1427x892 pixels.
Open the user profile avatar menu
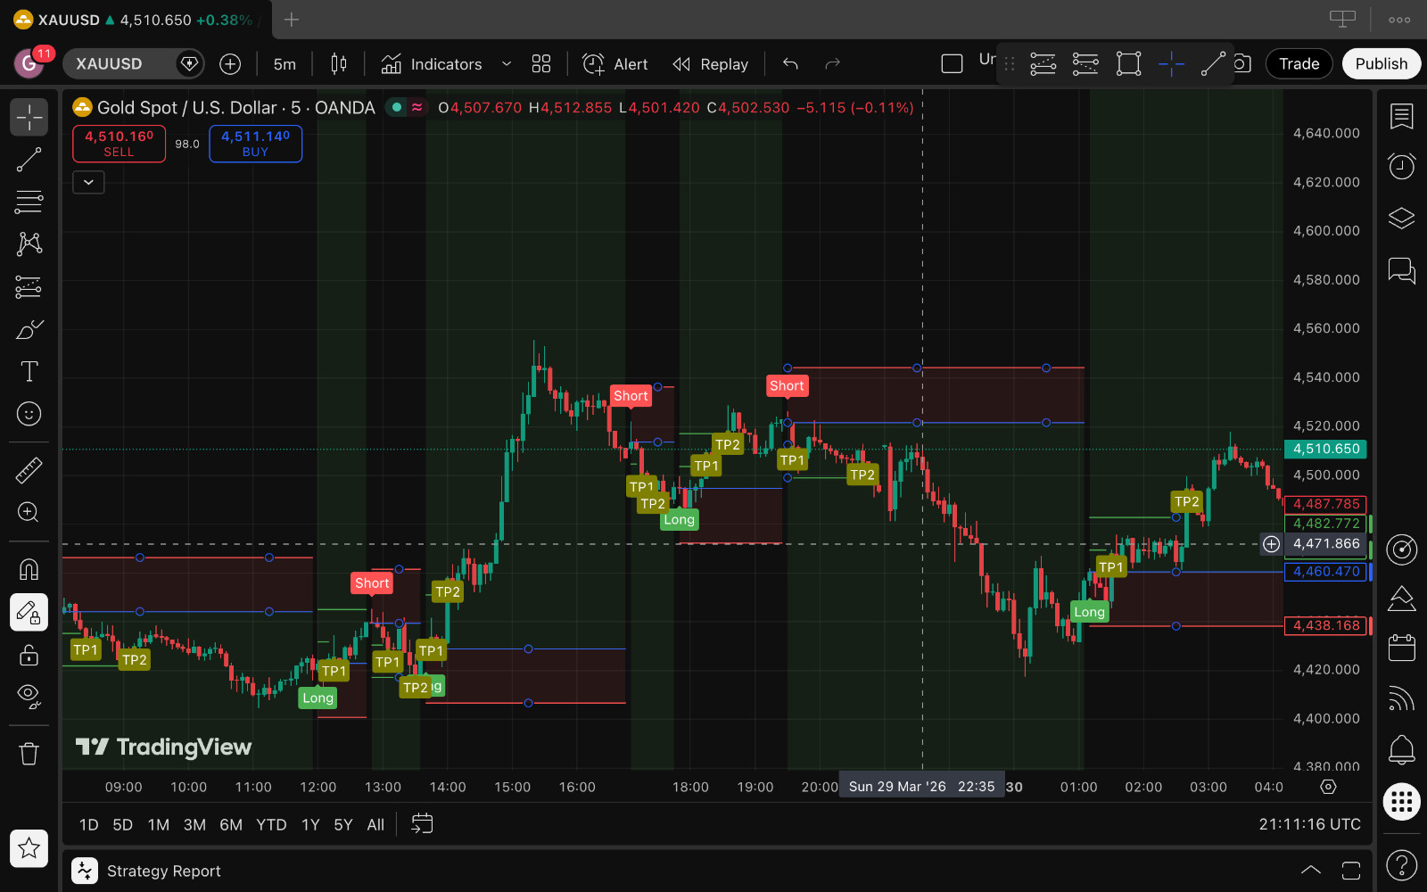coord(29,64)
